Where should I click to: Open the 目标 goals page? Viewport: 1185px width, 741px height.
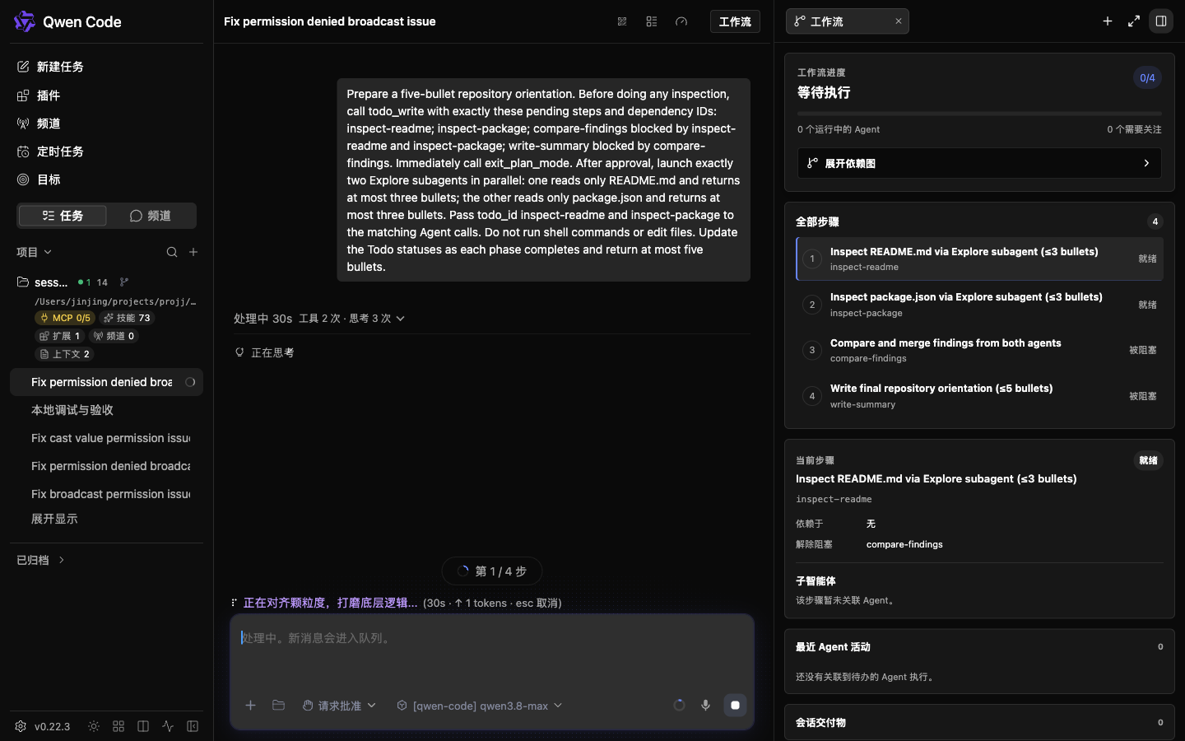(x=39, y=179)
